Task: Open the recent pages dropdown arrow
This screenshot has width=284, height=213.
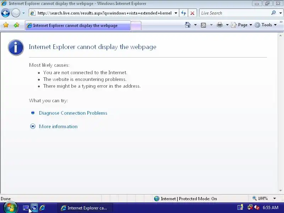Action: [23, 13]
